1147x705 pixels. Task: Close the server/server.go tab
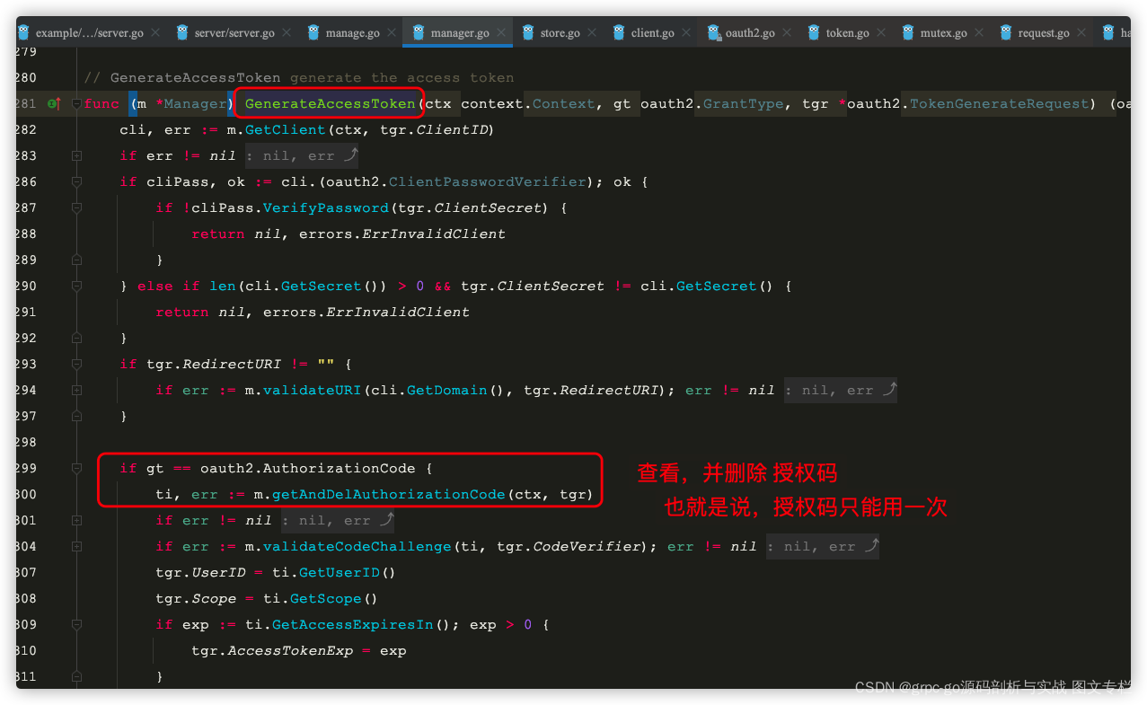287,33
